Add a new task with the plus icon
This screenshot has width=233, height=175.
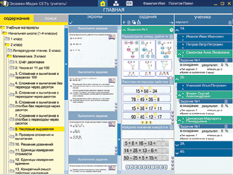124,23
